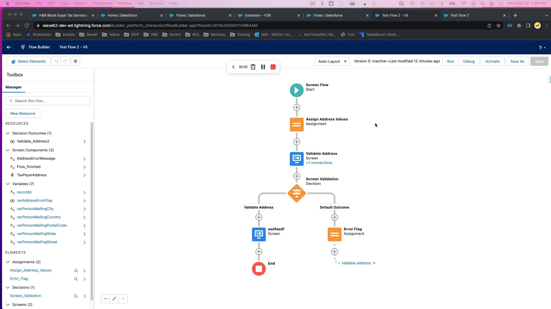Click the Toolbox panel scrollbar
The width and height of the screenshot is (551, 309).
tap(92, 212)
